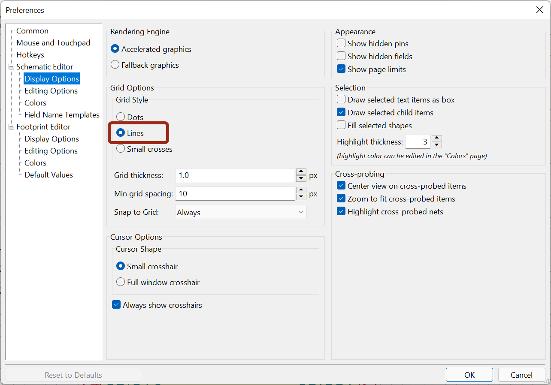Disable Show page limits checkbox

341,69
